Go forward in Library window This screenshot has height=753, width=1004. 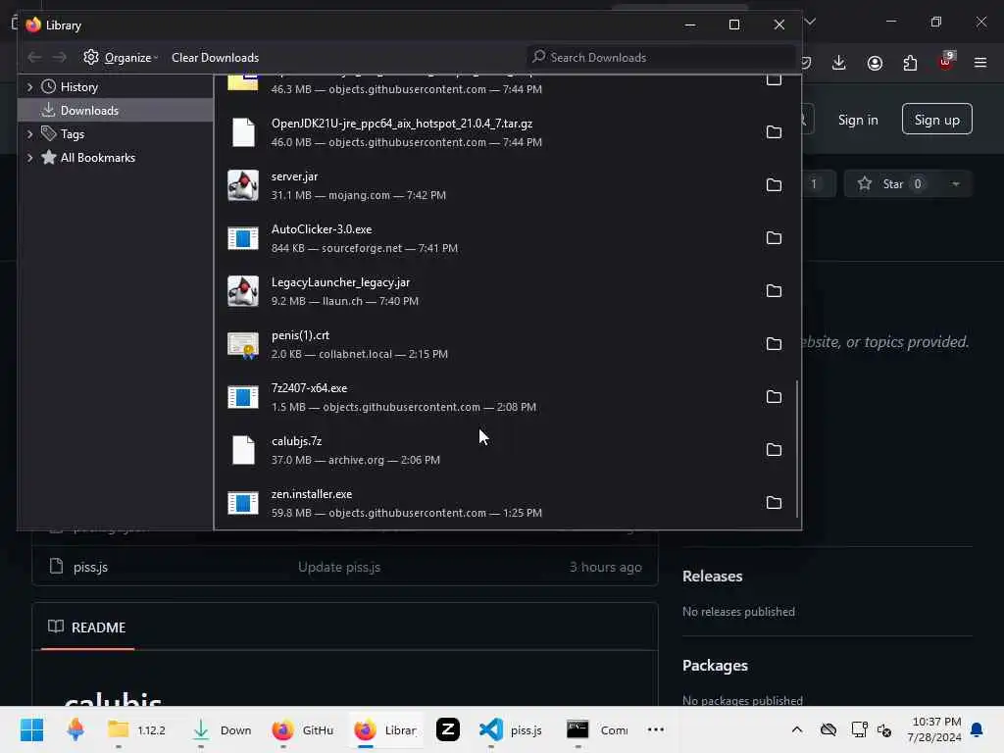(60, 58)
